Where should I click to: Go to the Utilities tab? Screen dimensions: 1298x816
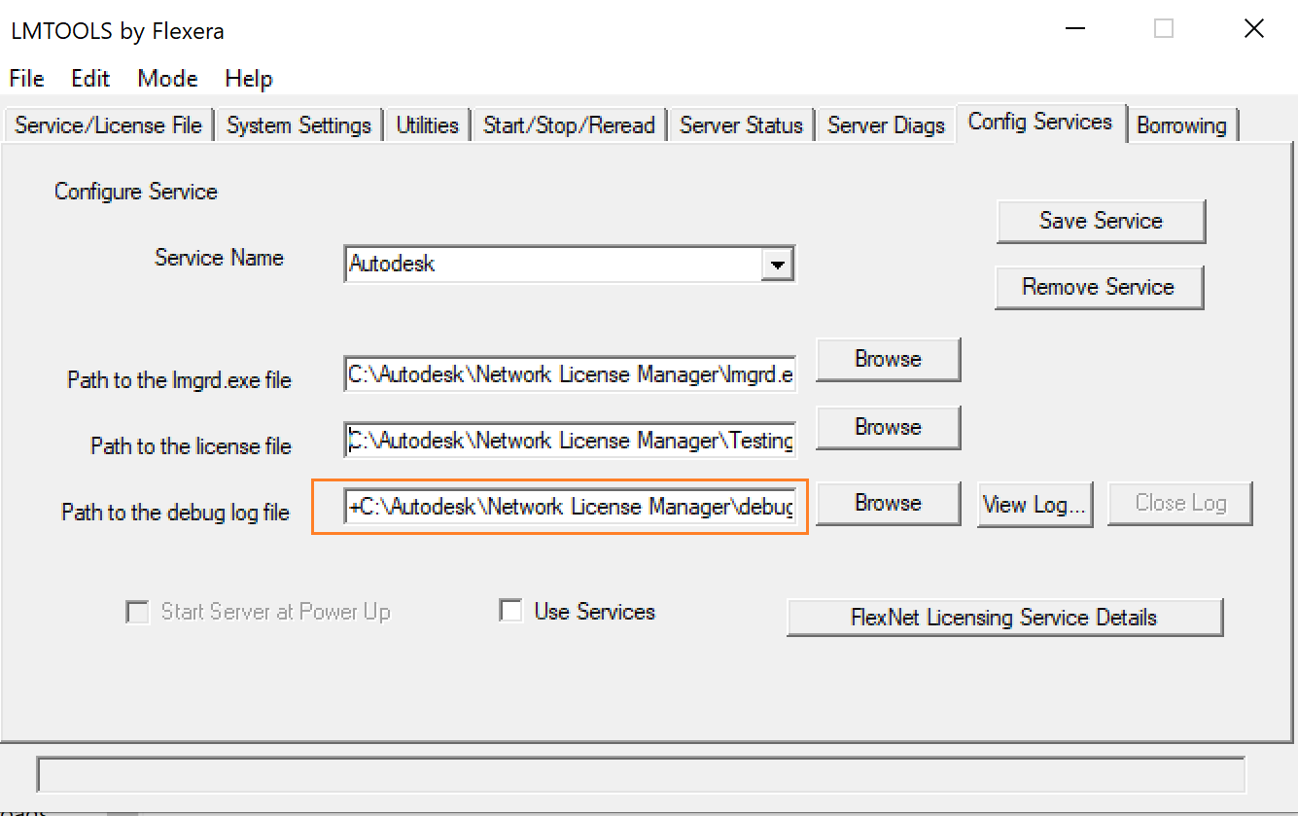[427, 125]
